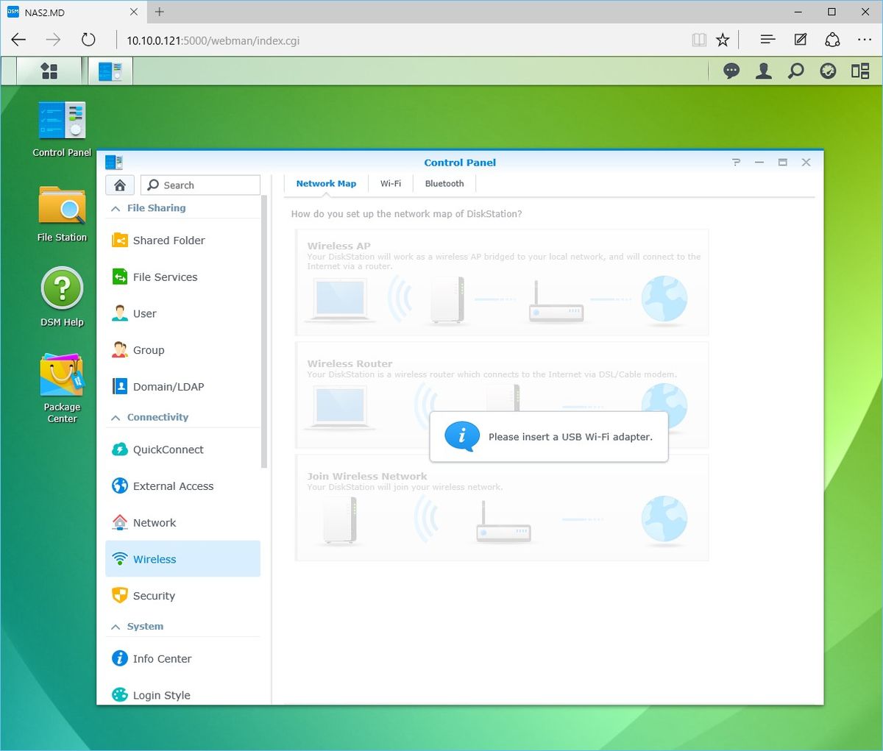This screenshot has height=751, width=883.
Task: Select the Network Map tab
Action: tap(326, 184)
